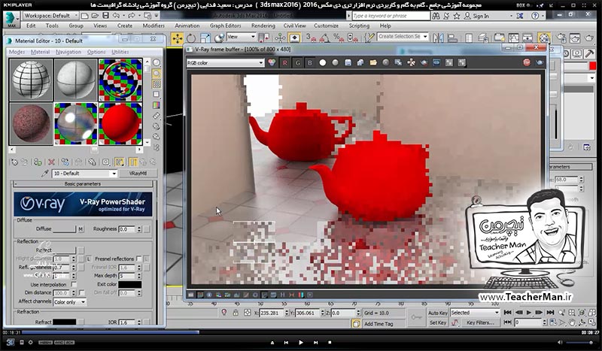Toggle angle snap icon in main toolbar

(324, 38)
